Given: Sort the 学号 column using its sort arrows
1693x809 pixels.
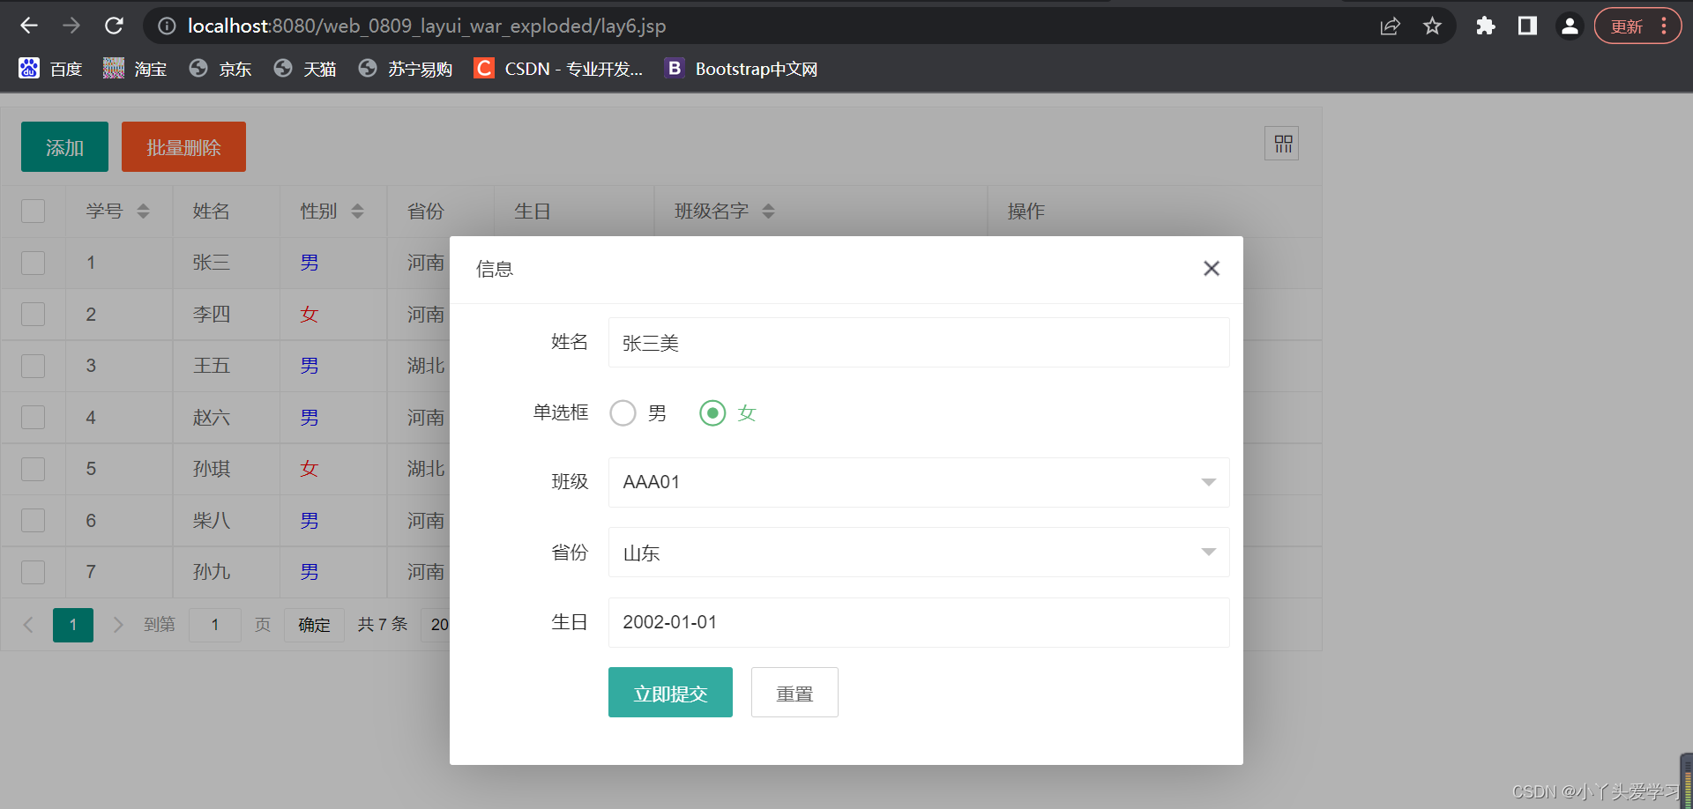Looking at the screenshot, I should coord(144,211).
